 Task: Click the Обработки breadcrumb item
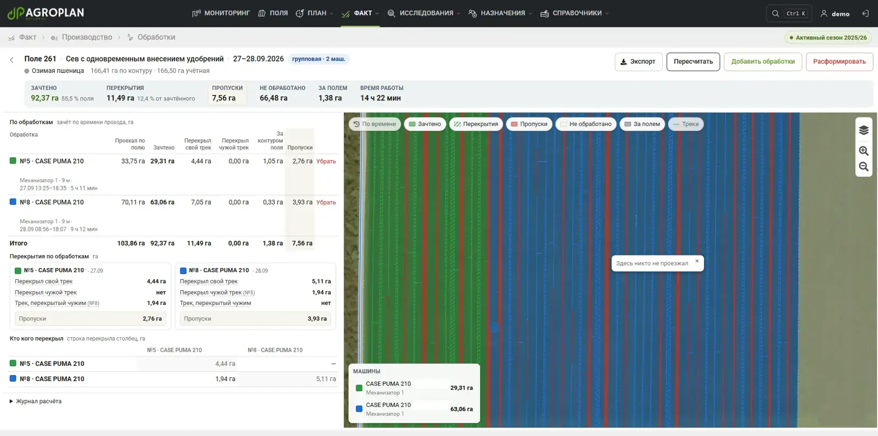[x=151, y=37]
